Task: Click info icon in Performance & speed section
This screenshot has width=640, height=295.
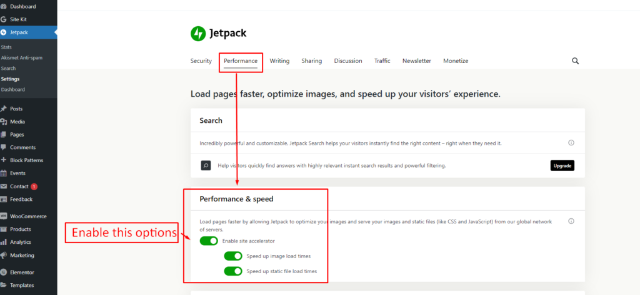Action: coord(571,221)
